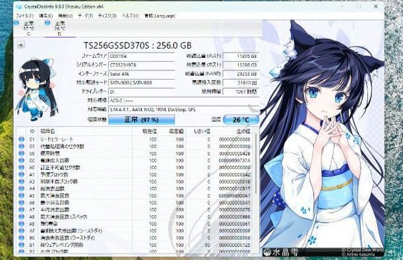Click the blue status orb above drive D:
Image resolution: width=403 pixels, height=260 pixels.
click(x=47, y=23)
